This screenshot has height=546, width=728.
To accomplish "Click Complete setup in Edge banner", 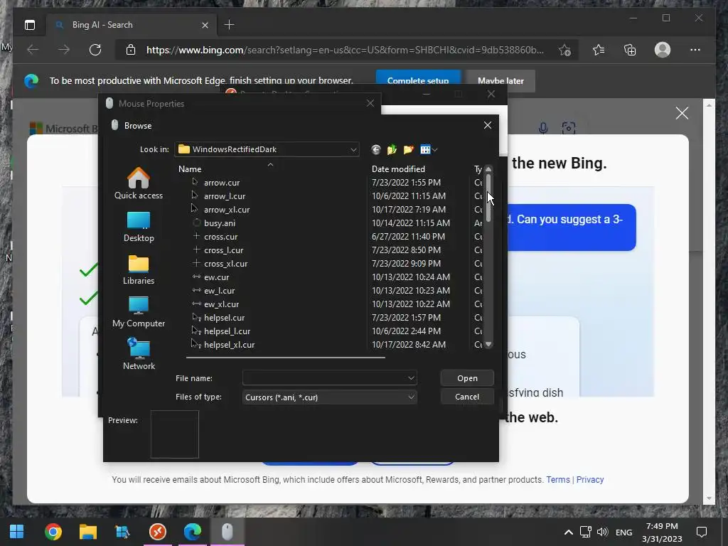I will 418,81.
